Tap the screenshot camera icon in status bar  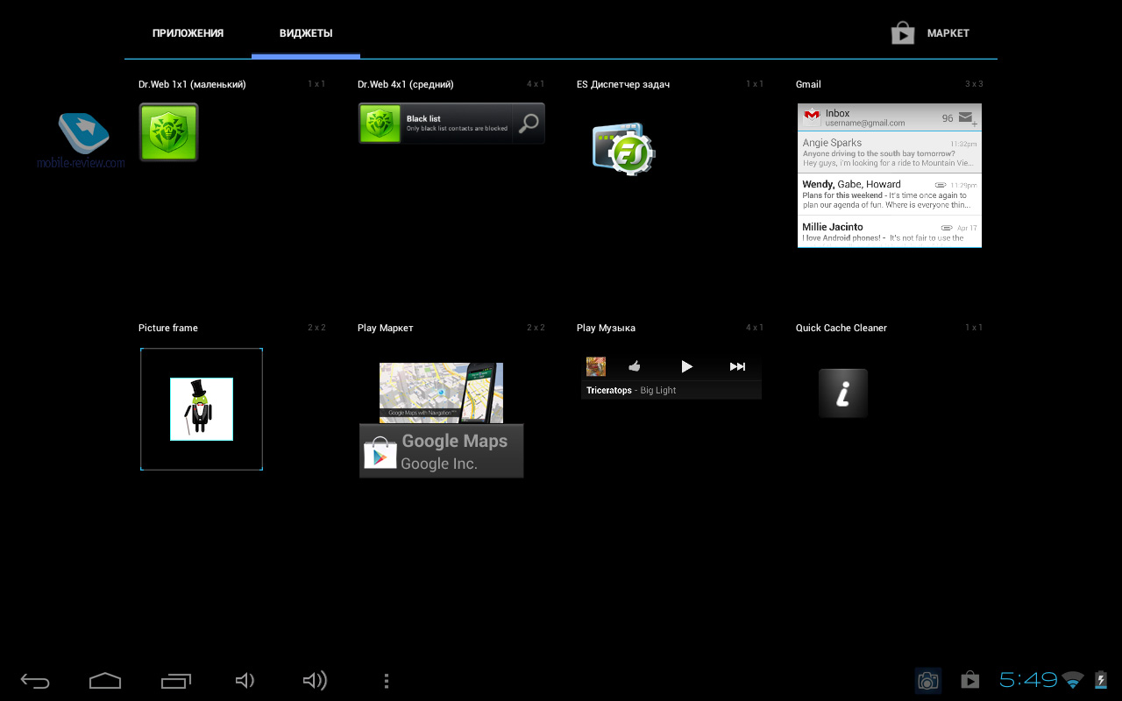tap(927, 681)
